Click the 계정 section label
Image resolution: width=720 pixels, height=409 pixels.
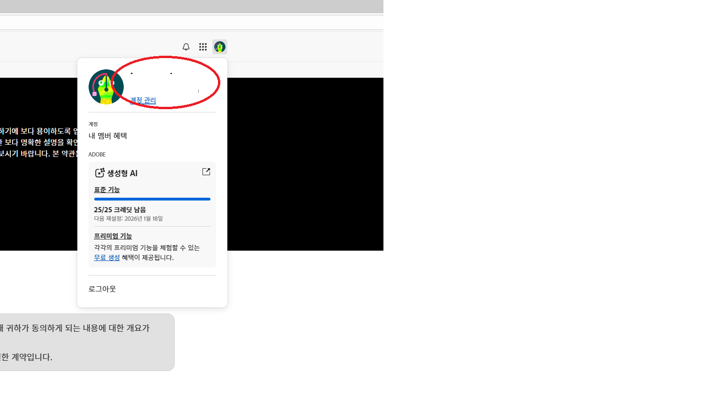click(x=93, y=124)
